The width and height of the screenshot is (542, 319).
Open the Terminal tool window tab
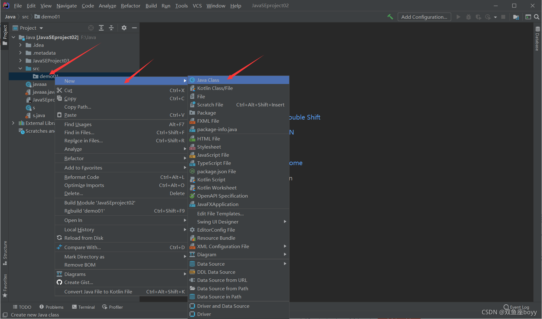pos(83,307)
